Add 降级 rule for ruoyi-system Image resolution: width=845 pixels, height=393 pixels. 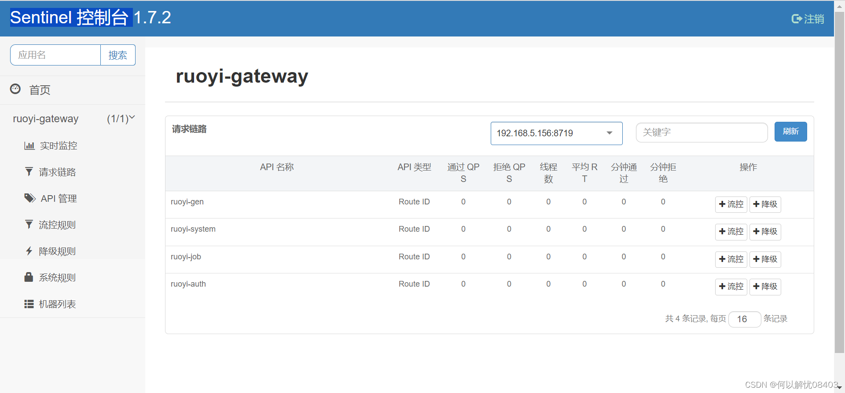765,232
